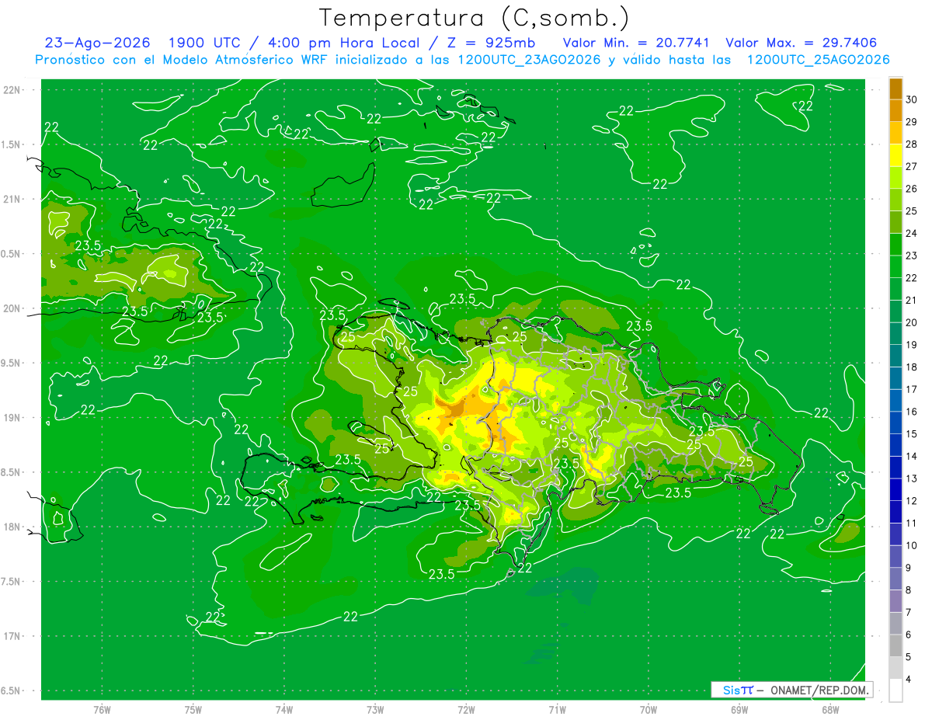
Task: Pick the green swatch between 22 and 23
Action: click(x=895, y=266)
